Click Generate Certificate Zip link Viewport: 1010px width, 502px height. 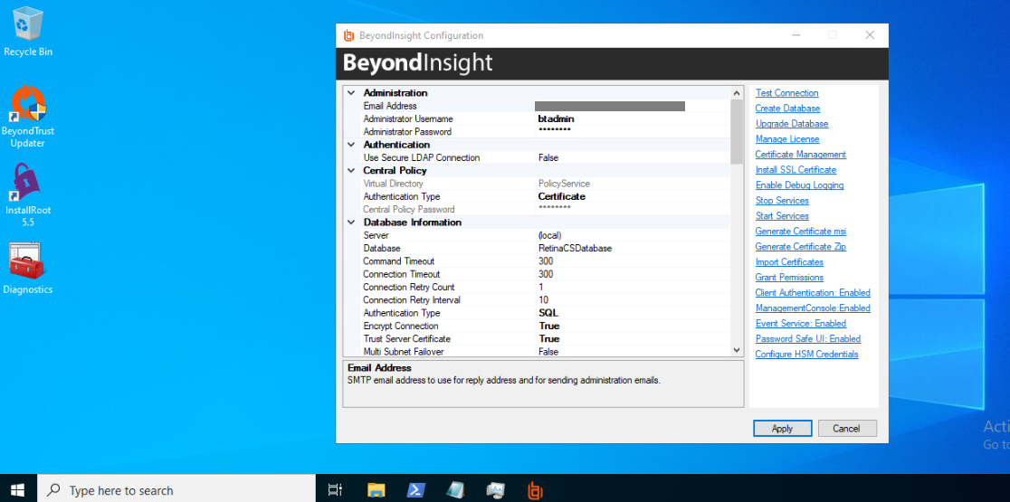[801, 247]
